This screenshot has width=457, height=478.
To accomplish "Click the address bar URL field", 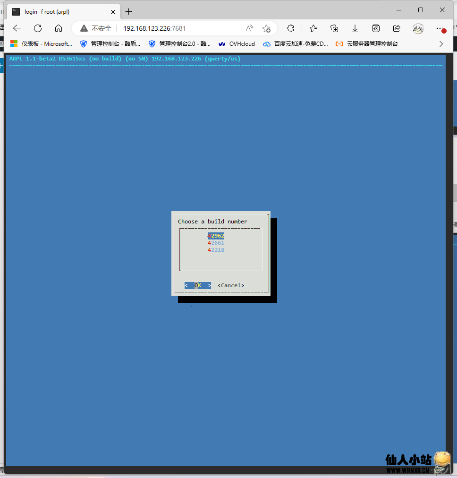I will coord(179,28).
